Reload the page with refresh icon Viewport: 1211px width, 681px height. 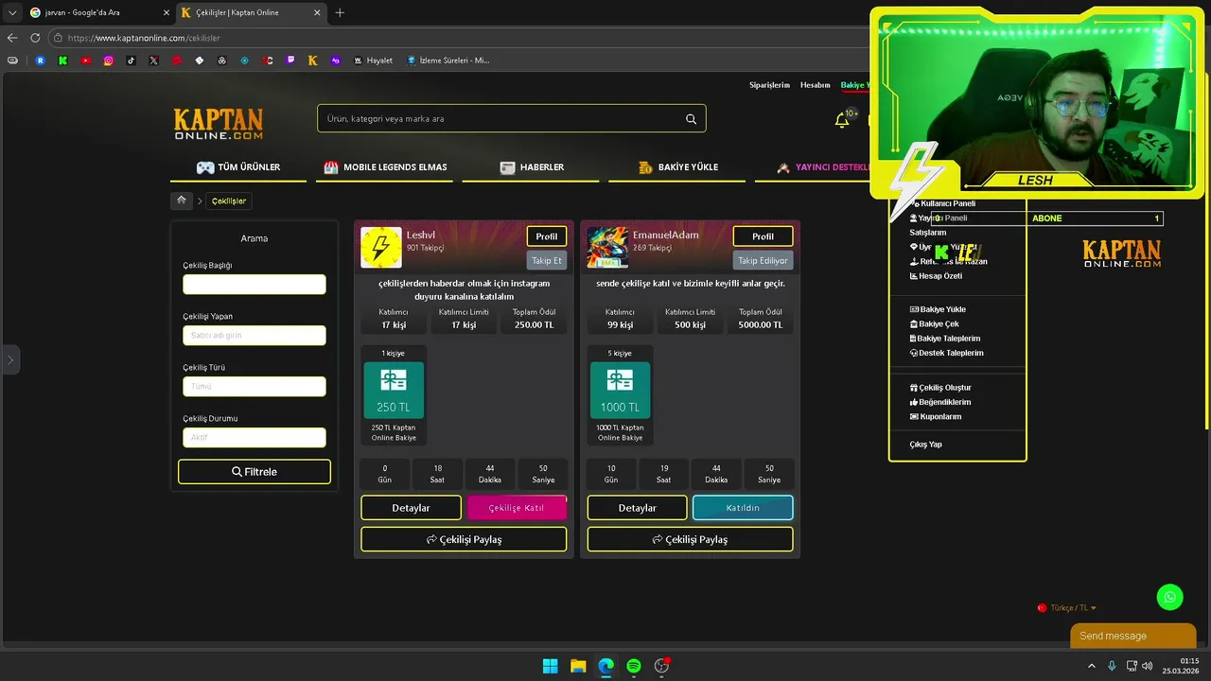point(35,38)
